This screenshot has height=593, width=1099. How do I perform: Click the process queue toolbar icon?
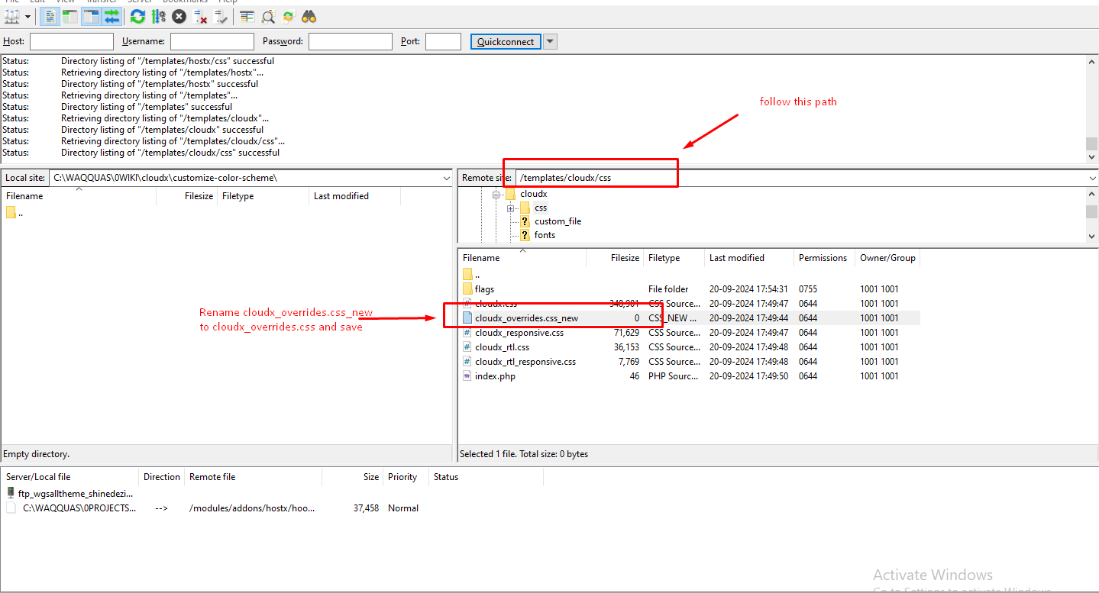tap(158, 16)
